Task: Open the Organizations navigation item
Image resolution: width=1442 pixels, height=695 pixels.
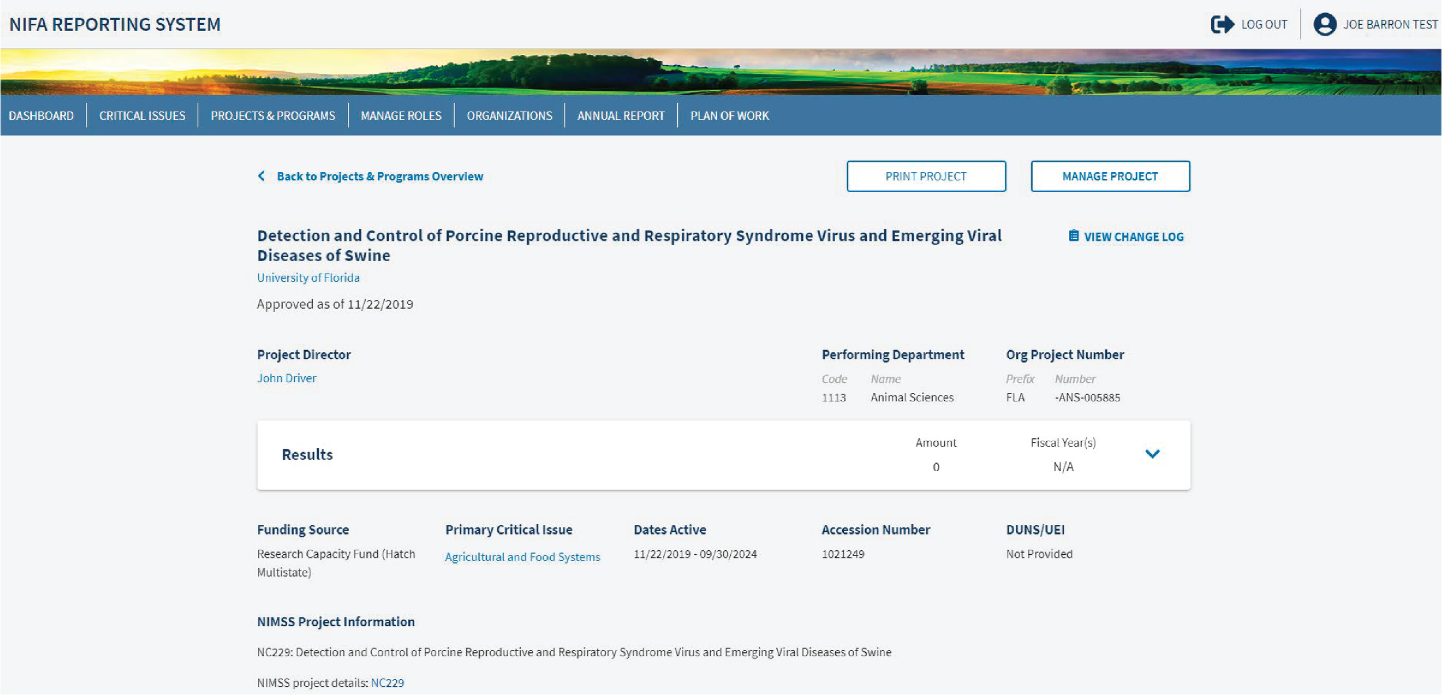Action: (509, 115)
